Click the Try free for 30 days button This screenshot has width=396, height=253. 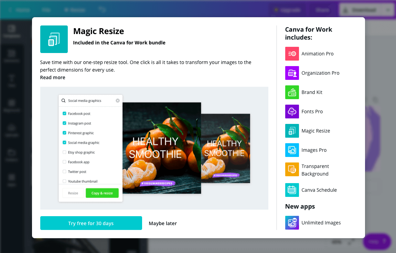91,223
